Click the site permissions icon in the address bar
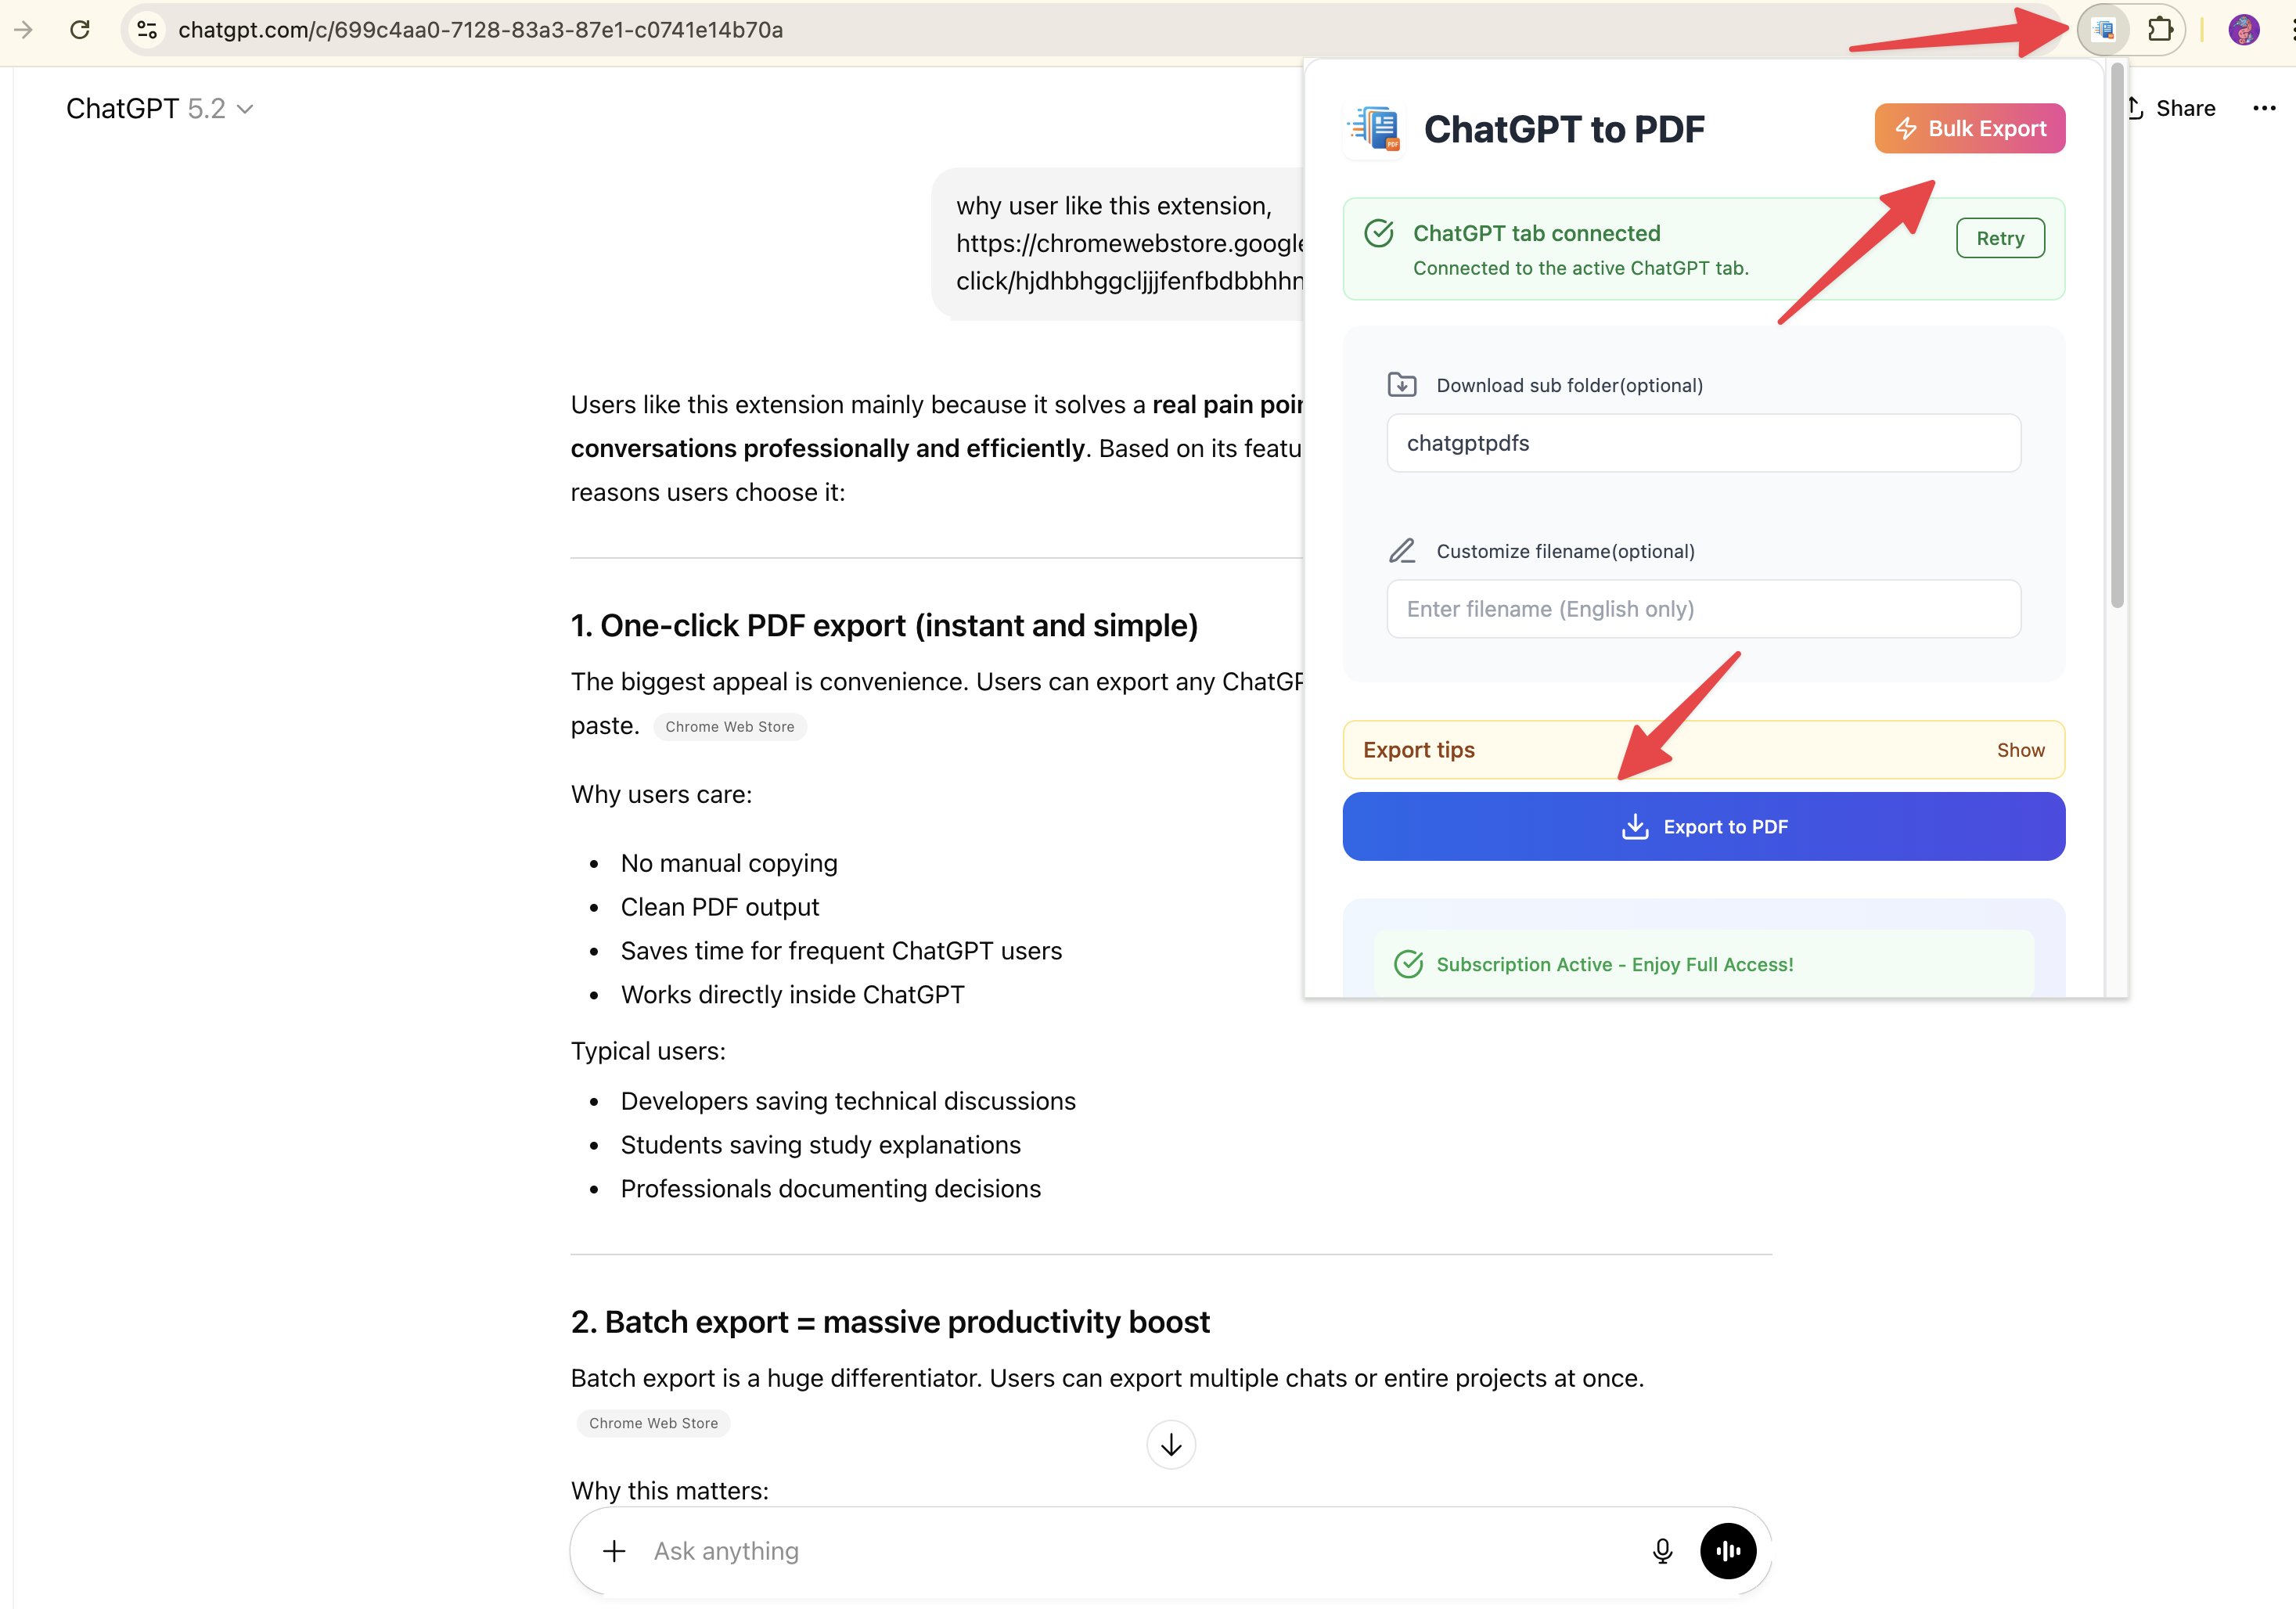 pos(147,29)
